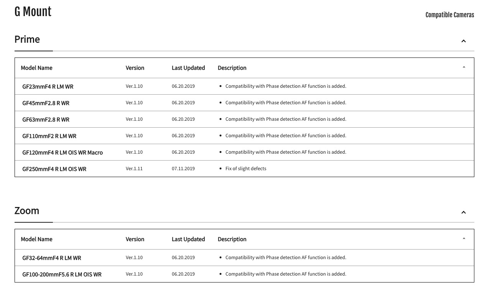Click GF120mmF4 R LM OIS WR Macro row
Viewport: 487px width, 294px height.
click(x=244, y=152)
